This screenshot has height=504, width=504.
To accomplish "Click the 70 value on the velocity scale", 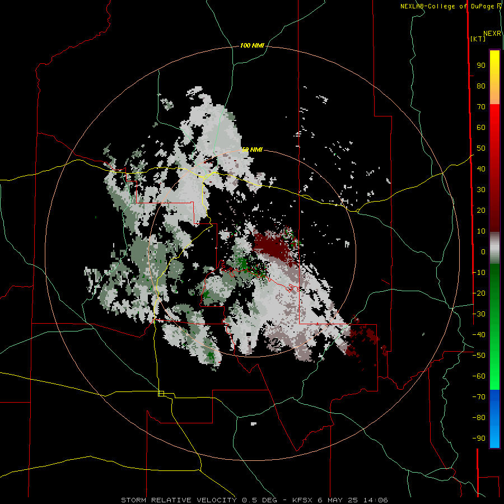I will (481, 107).
